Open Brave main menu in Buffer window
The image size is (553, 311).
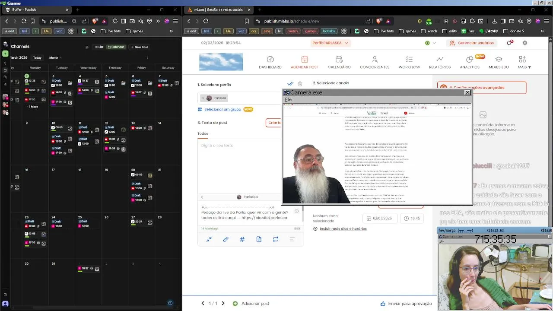tap(175, 21)
